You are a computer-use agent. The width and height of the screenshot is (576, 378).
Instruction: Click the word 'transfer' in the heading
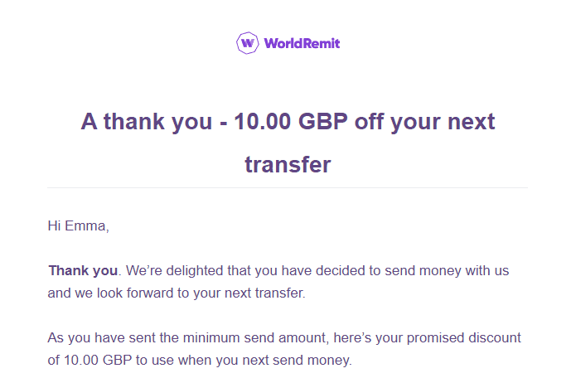288,164
